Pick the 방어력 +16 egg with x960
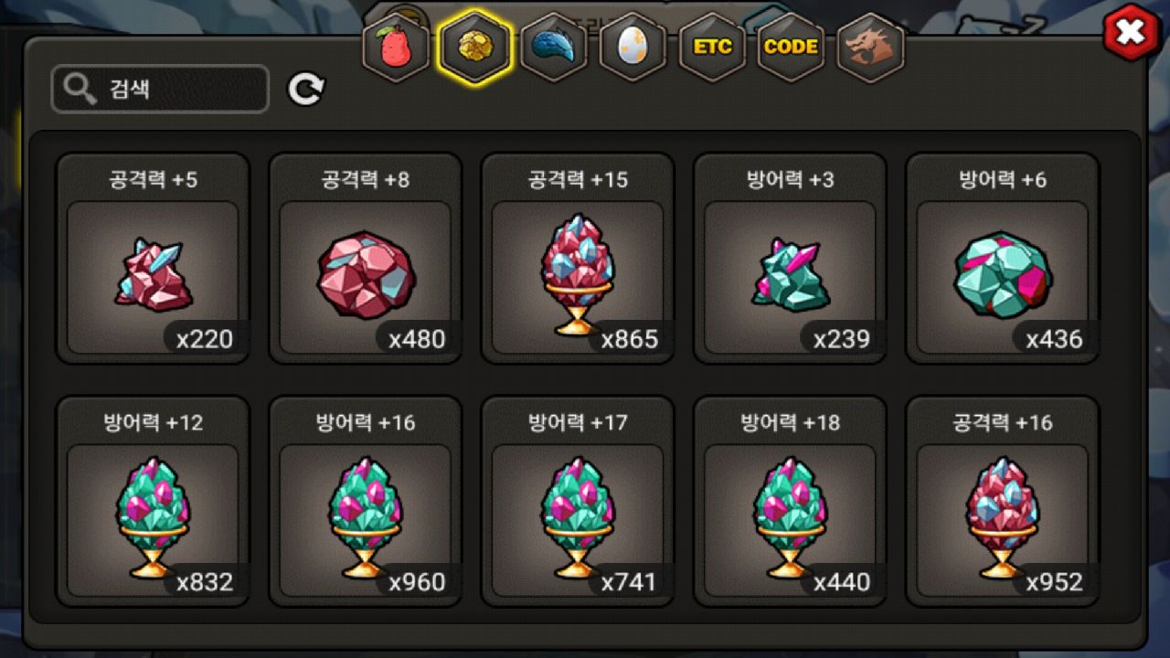 (x=365, y=501)
